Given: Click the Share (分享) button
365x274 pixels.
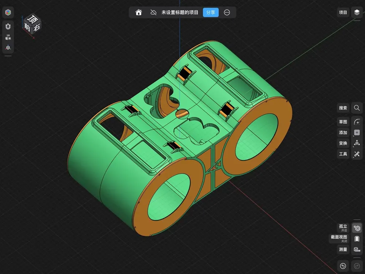Looking at the screenshot, I should (x=211, y=12).
